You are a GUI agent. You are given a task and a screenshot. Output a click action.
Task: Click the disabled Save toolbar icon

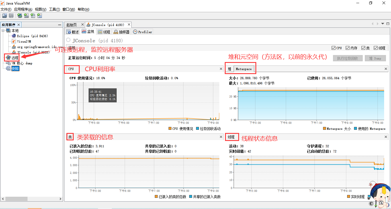11,16
